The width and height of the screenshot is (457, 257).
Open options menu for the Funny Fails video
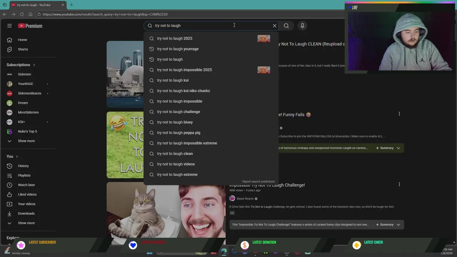tap(399, 114)
